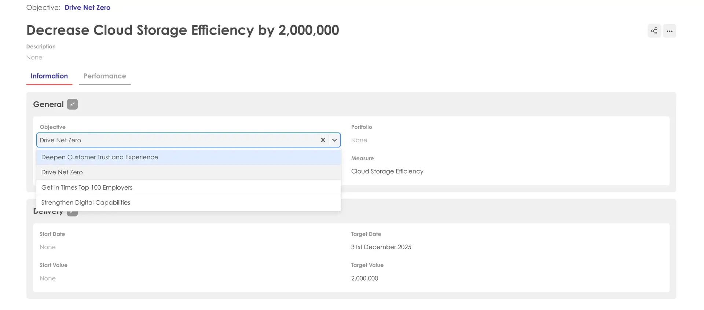Screen dimensions: 704x310
Task: Select Deepen Customer Trust and Experience option
Action: coord(188,157)
